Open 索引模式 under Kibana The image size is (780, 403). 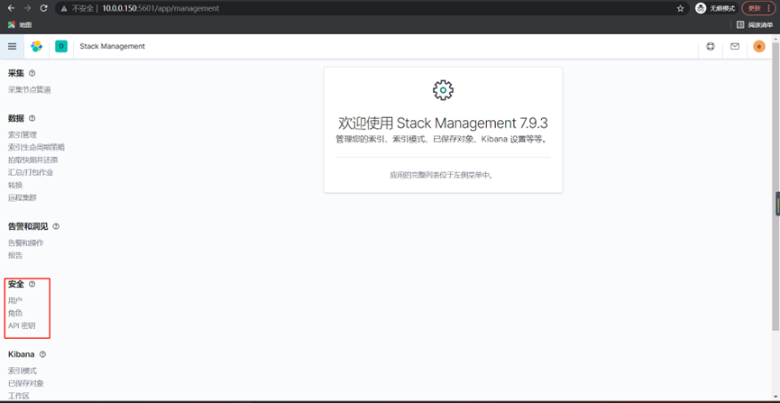[23, 371]
